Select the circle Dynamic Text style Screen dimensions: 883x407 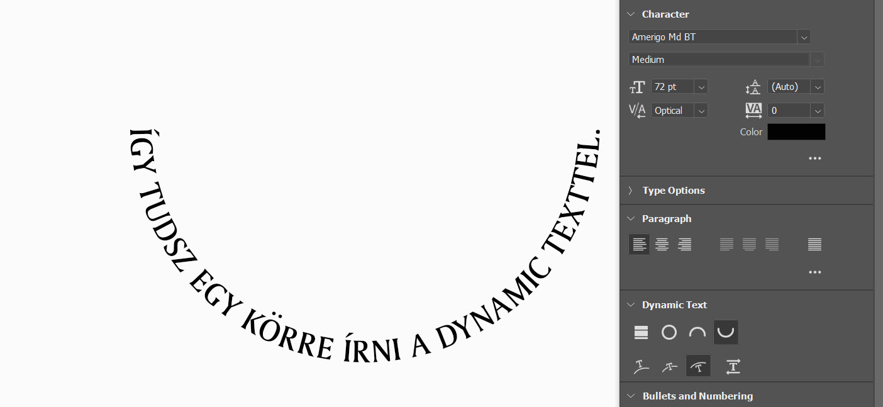click(669, 332)
